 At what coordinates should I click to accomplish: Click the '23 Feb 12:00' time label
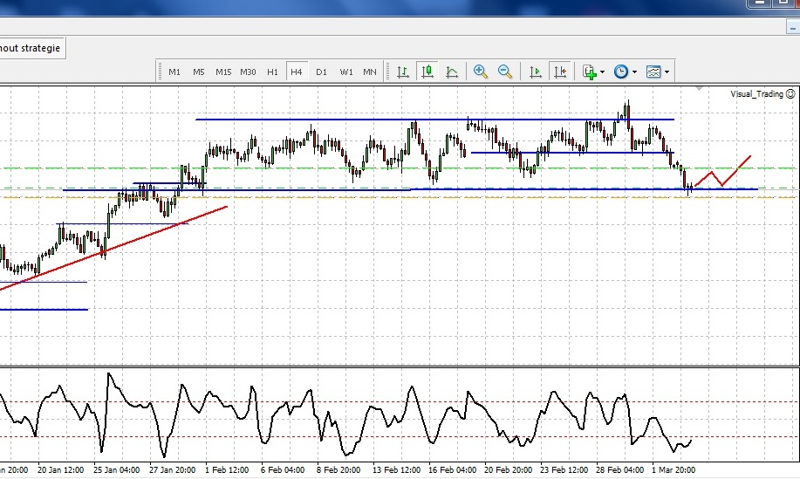[564, 469]
